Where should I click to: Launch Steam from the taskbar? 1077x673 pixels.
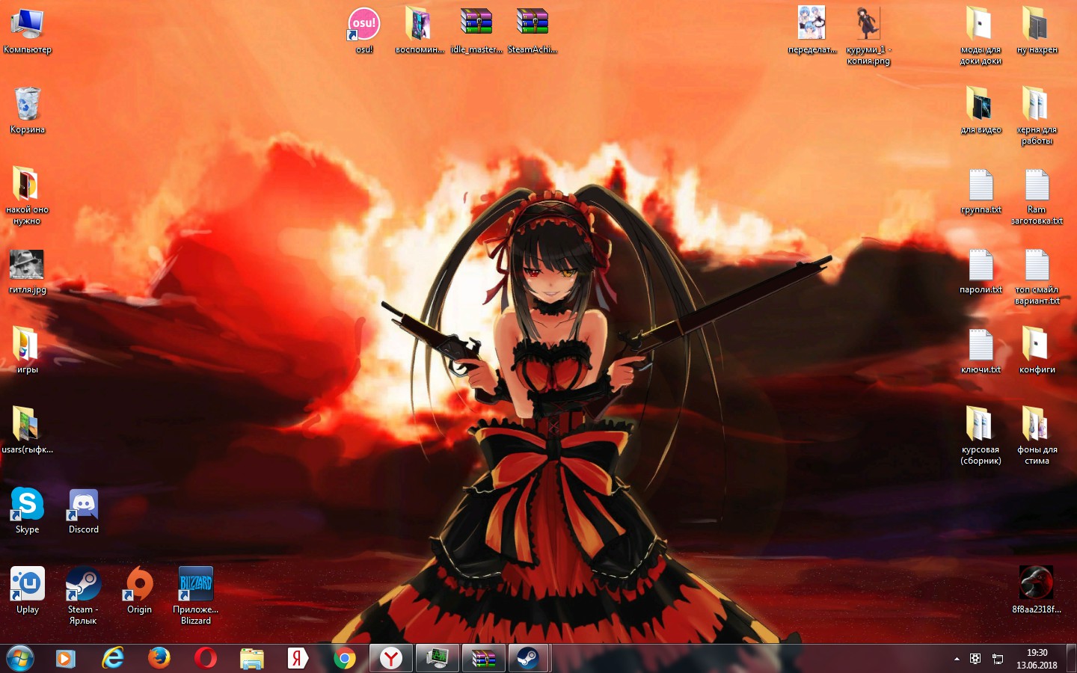pyautogui.click(x=530, y=658)
